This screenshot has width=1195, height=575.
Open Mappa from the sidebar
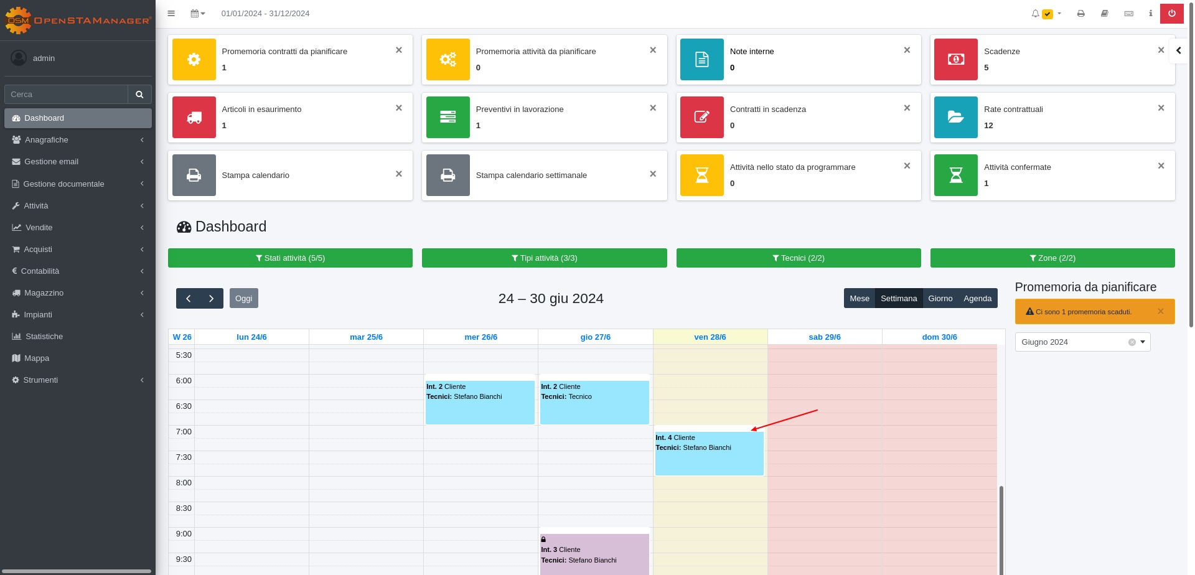(x=37, y=358)
